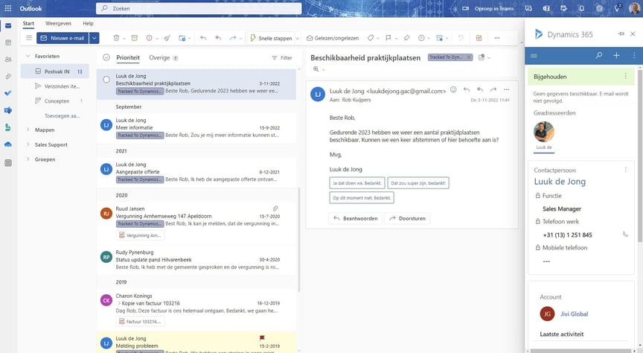Click the Pin icon in toolbar
Viewport: 643px width, 353px height.
406,38
